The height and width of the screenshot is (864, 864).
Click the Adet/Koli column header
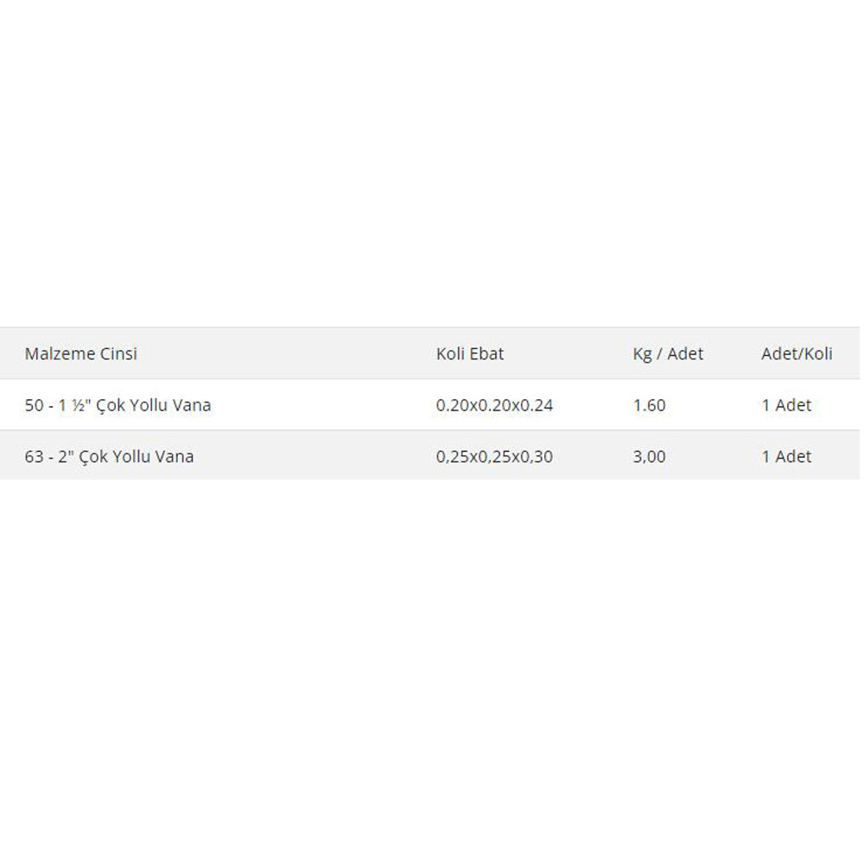point(797,353)
